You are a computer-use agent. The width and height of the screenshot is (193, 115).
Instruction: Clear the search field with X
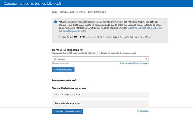tap(146, 59)
